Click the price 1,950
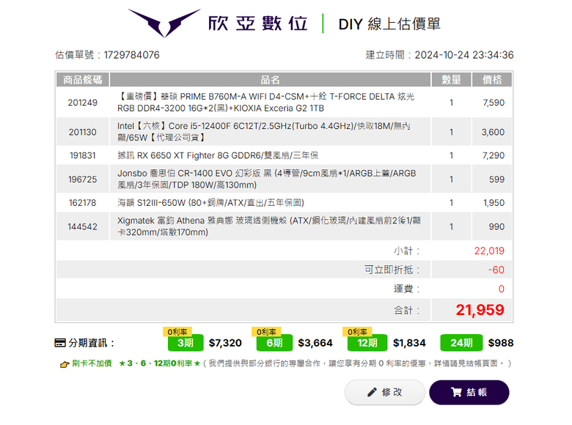The height and width of the screenshot is (425, 572). click(x=494, y=203)
